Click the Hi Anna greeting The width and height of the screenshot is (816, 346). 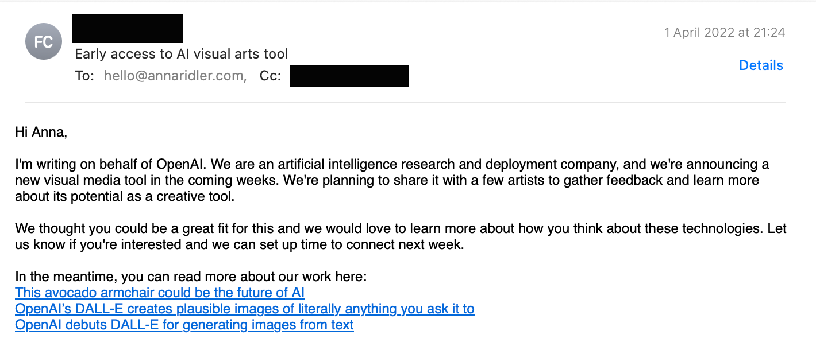(41, 132)
